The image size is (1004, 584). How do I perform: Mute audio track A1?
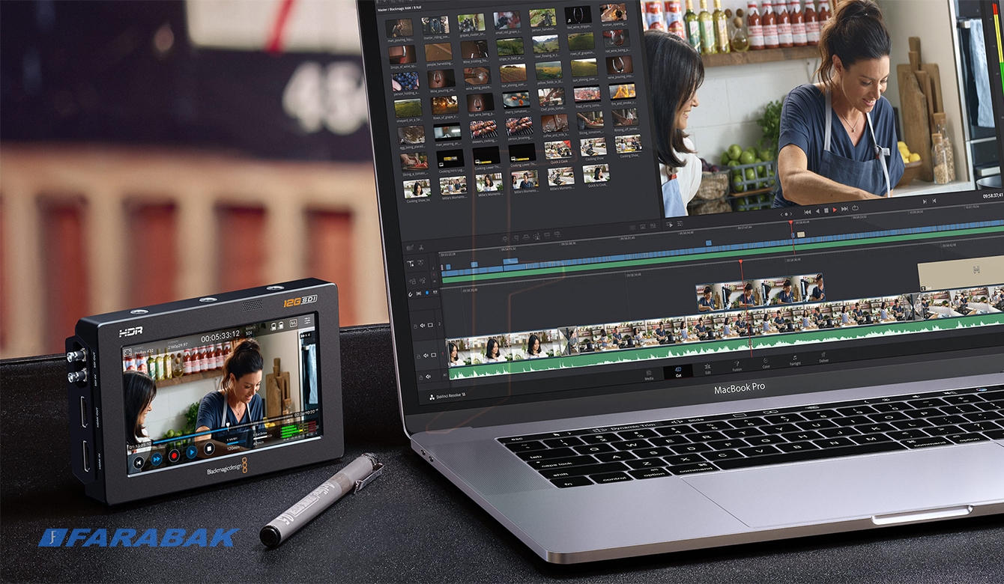coord(428,377)
